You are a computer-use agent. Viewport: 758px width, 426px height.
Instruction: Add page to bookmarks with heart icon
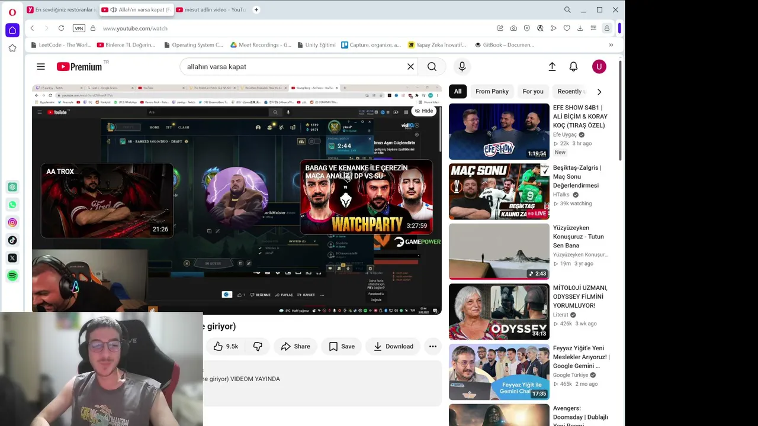(x=567, y=28)
